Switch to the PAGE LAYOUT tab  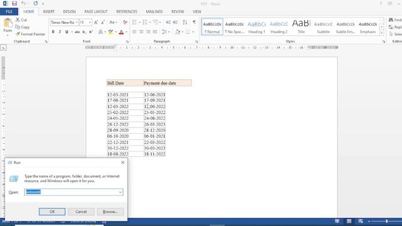(x=96, y=12)
